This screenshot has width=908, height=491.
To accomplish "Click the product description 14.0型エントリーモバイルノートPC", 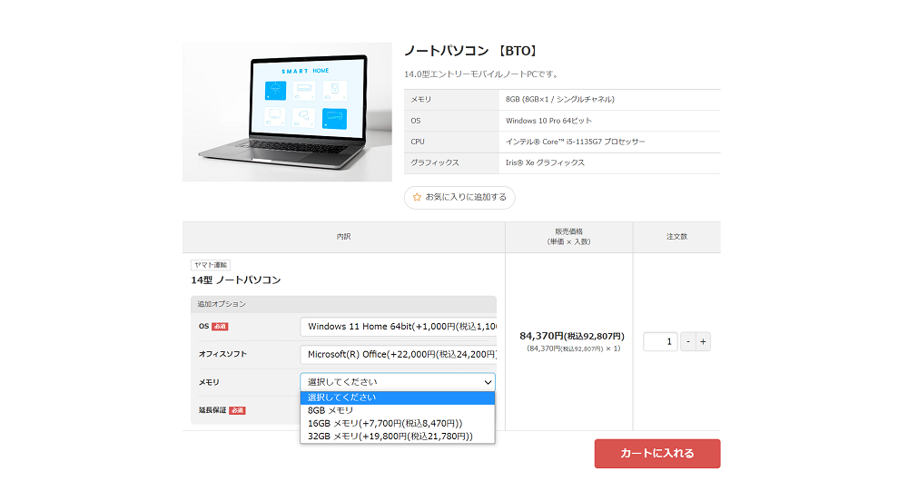I will [482, 74].
